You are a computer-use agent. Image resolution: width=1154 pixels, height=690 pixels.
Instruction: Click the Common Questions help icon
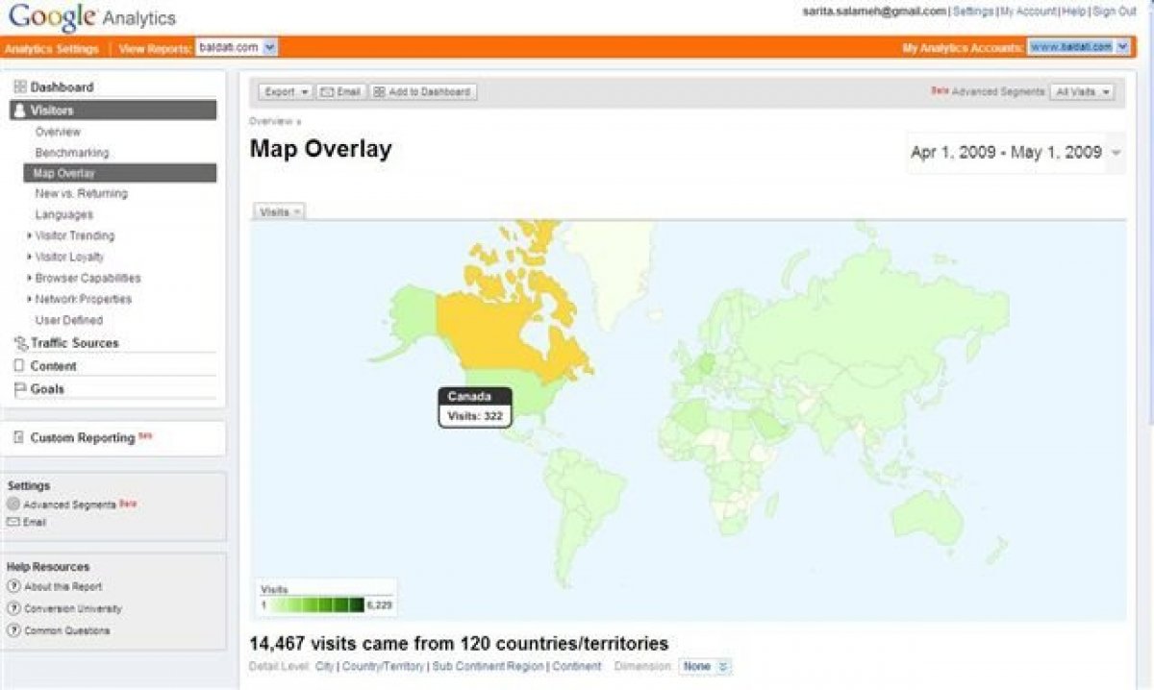(14, 630)
